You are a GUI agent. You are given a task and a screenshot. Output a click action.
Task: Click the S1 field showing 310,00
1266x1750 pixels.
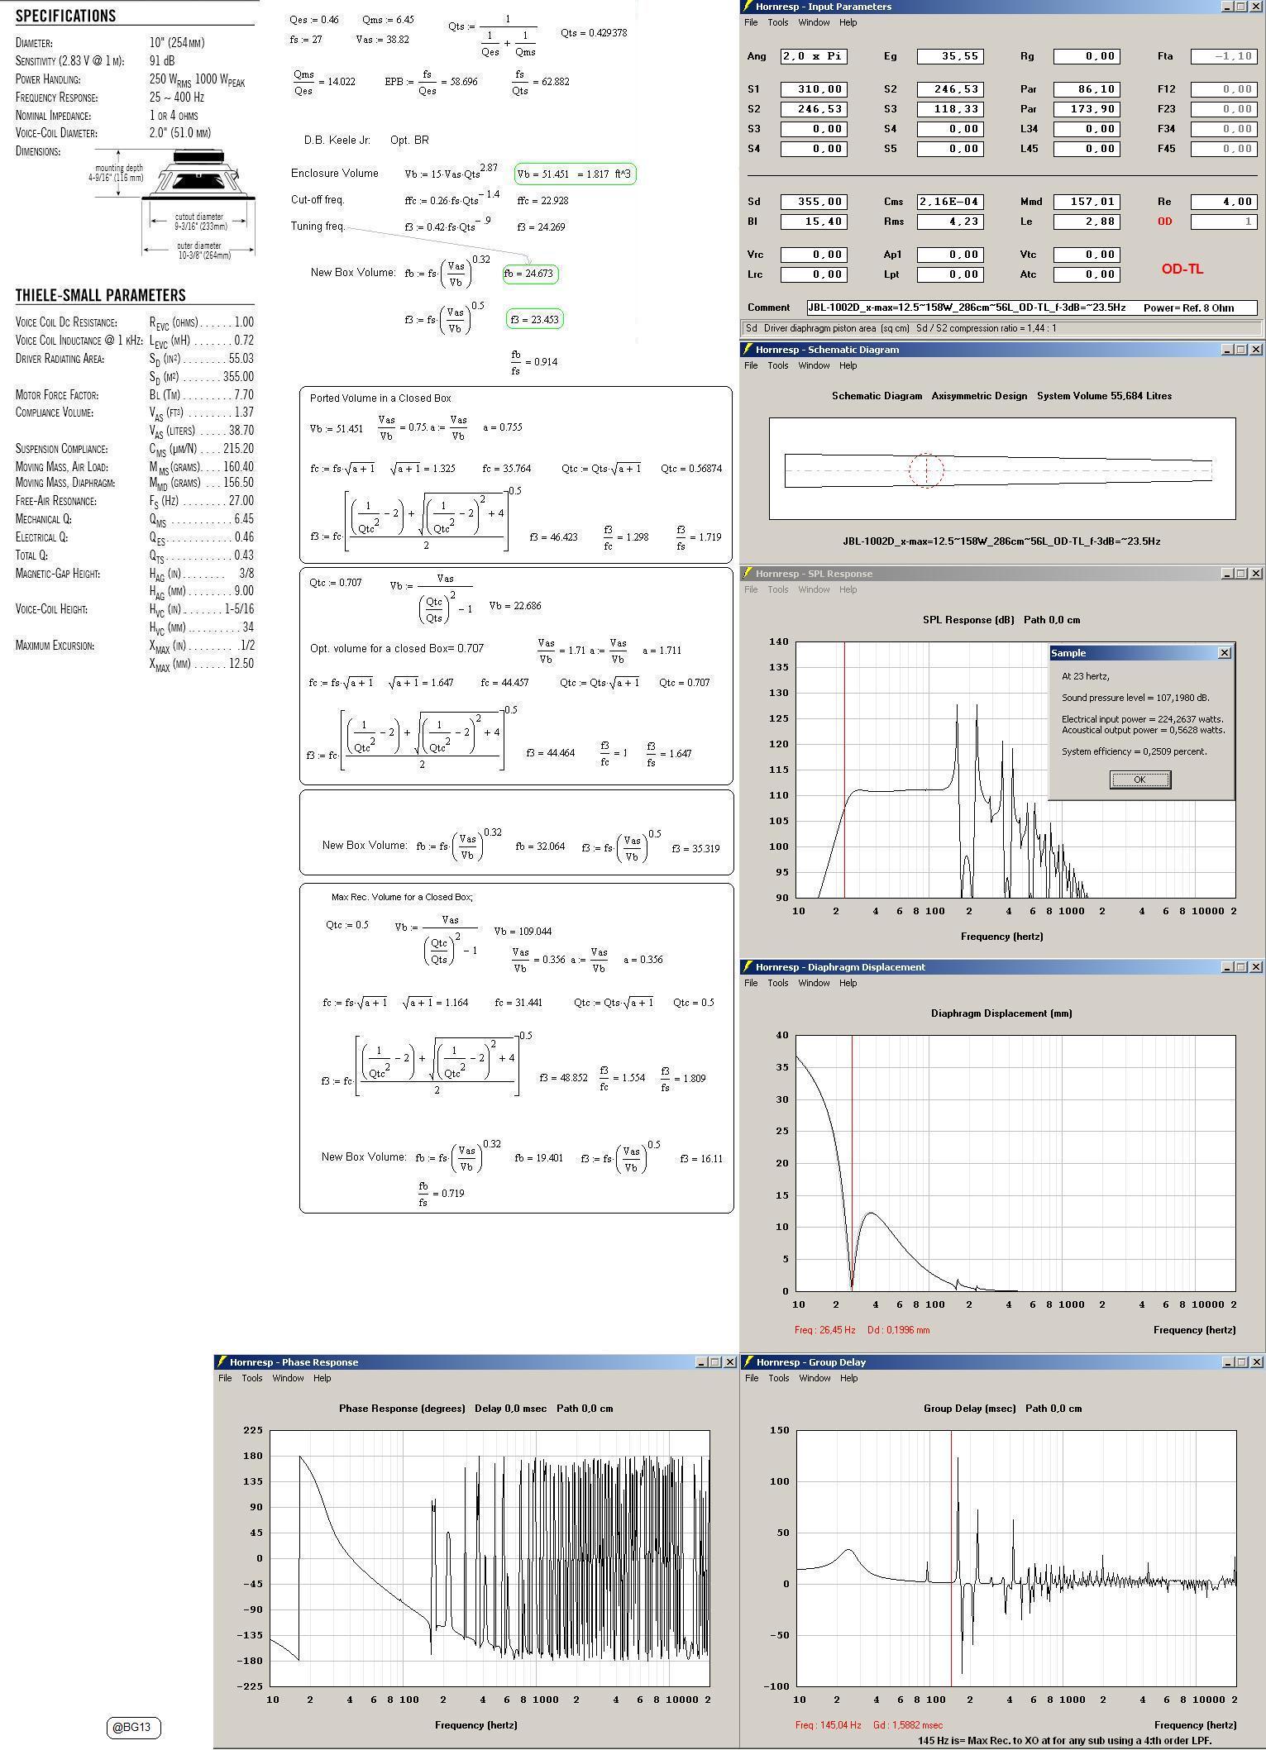point(814,89)
